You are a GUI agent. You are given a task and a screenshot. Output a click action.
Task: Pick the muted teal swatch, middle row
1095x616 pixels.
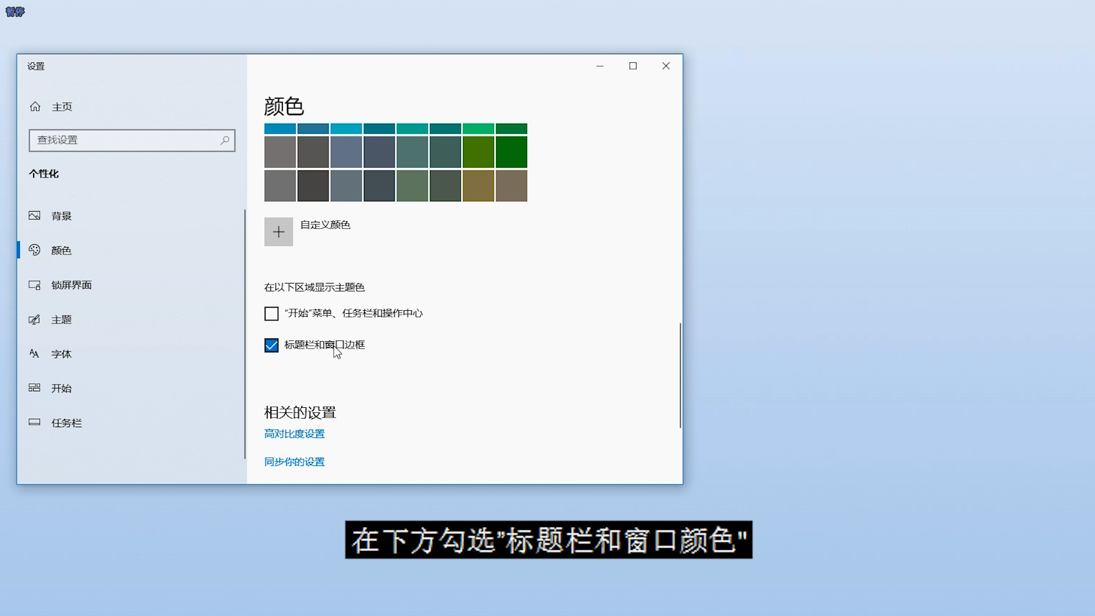point(412,152)
